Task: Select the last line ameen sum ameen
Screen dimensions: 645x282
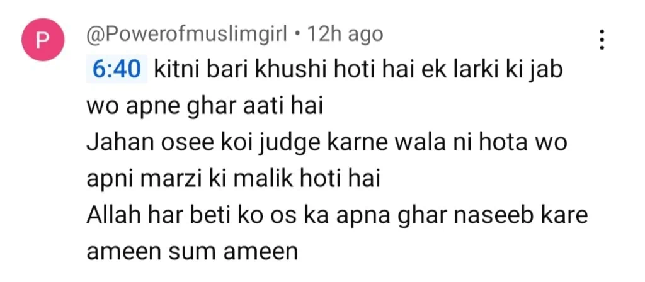Action: pyautogui.click(x=192, y=252)
